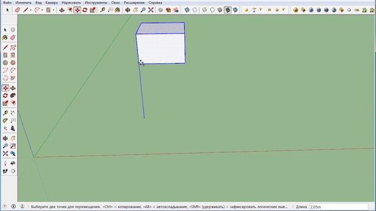Choose Rotated Rectangle in left toolbar

[x=13, y=55]
